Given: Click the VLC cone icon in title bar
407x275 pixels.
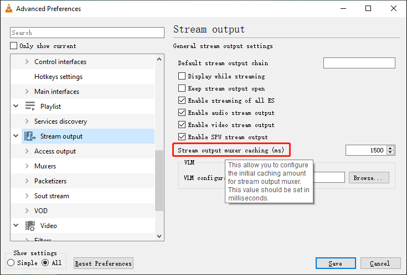Looking at the screenshot, I should click(9, 8).
